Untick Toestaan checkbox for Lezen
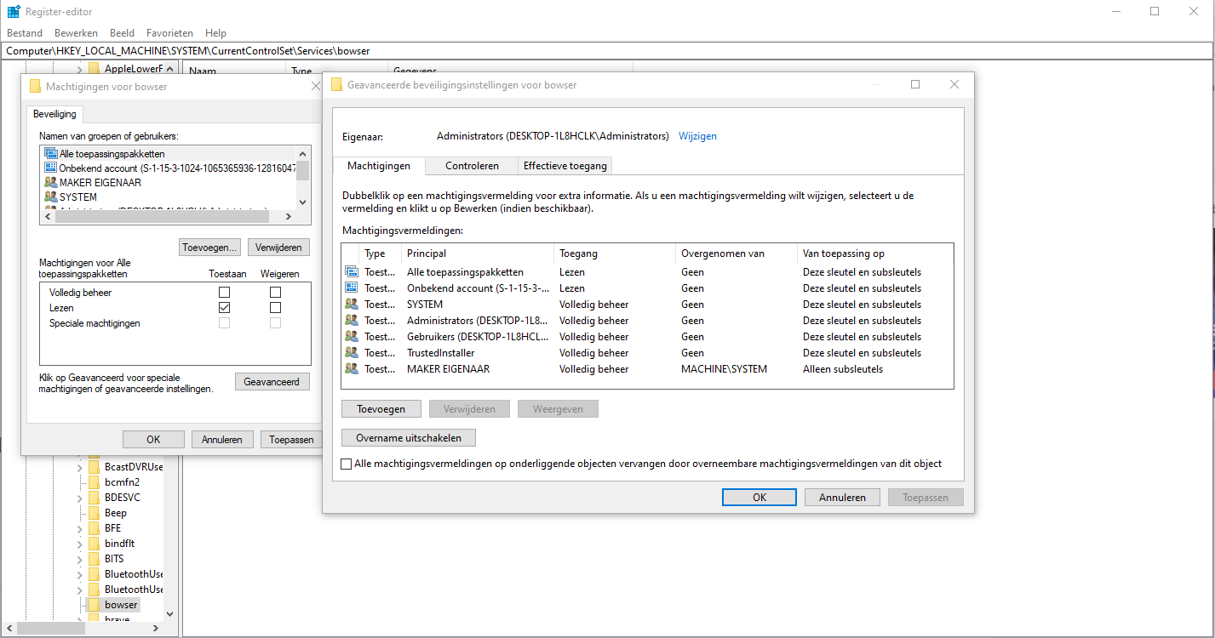This screenshot has width=1215, height=638. [x=225, y=308]
